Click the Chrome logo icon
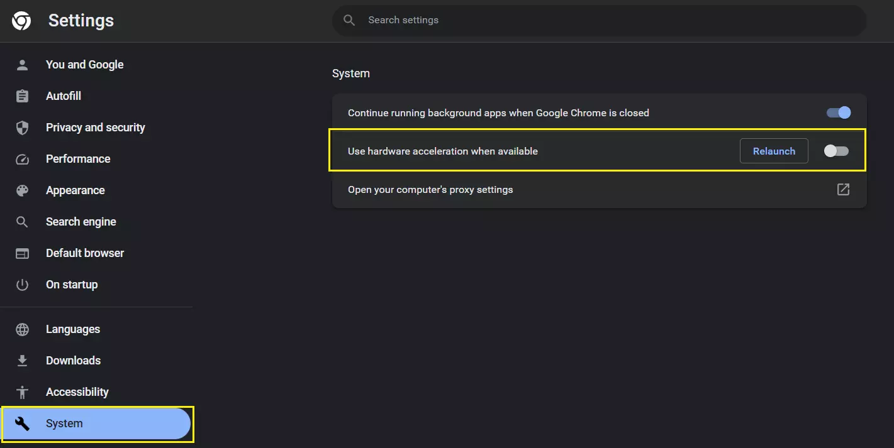Viewport: 894px width, 448px height. (x=21, y=20)
